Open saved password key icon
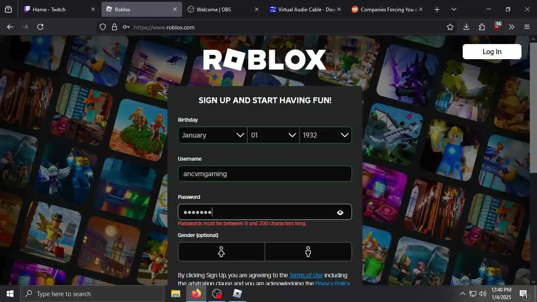The width and height of the screenshot is (537, 302). point(126,27)
